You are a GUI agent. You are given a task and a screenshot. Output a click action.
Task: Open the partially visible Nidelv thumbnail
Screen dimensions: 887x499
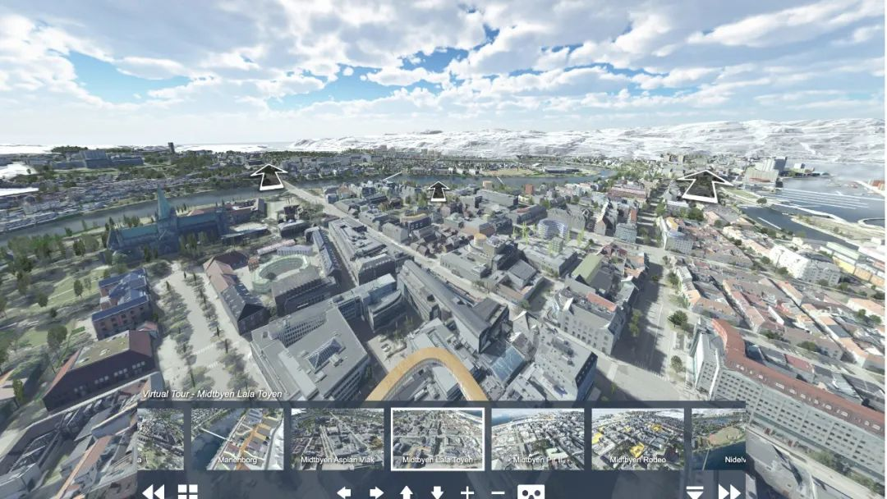point(718,439)
